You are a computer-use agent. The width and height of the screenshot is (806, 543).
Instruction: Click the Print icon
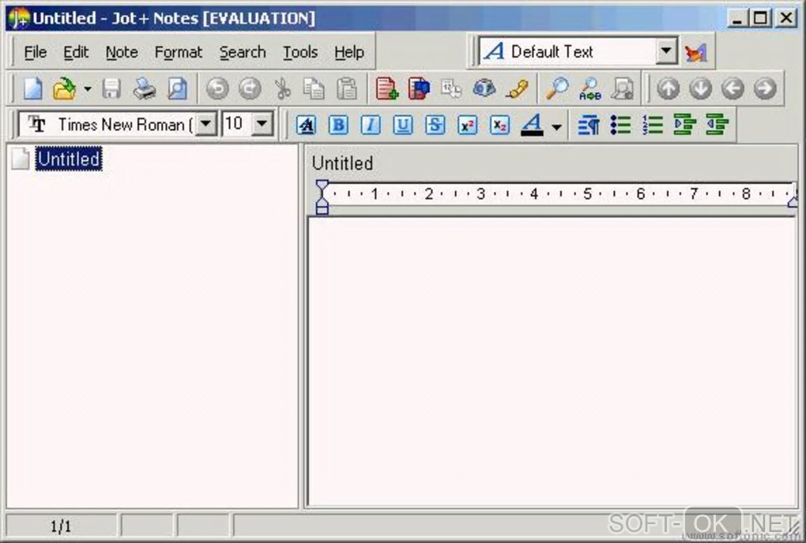click(x=145, y=88)
